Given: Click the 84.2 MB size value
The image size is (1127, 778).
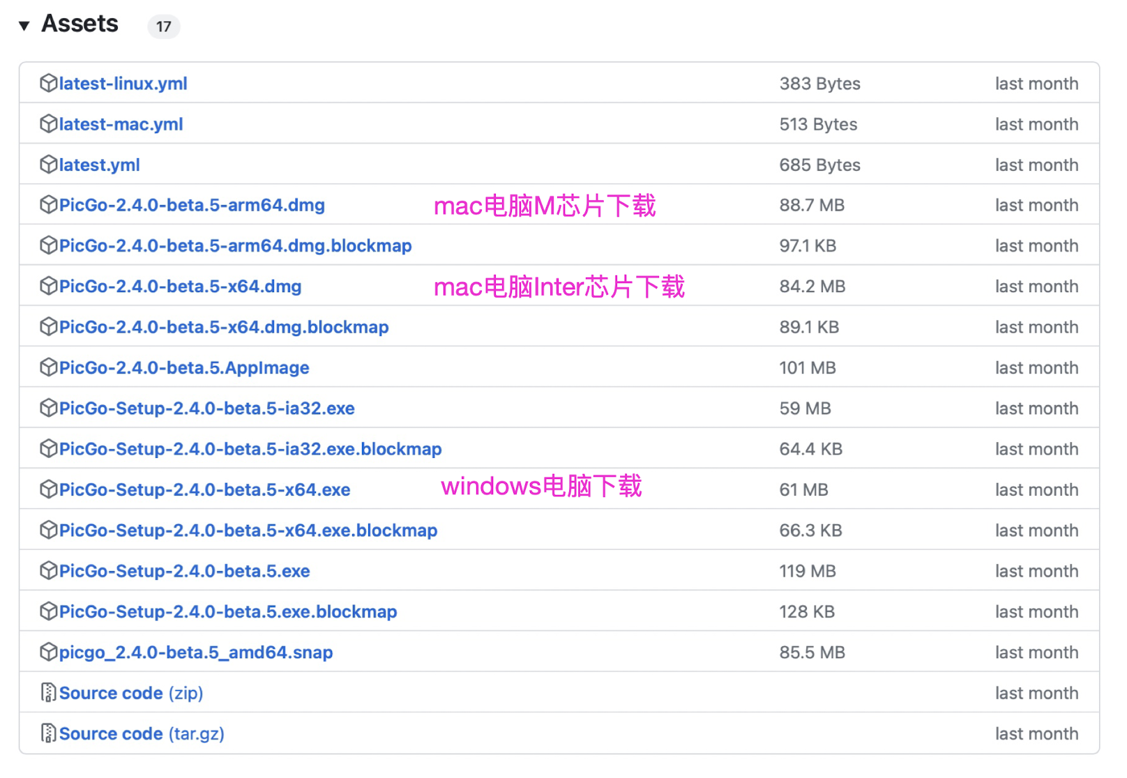Looking at the screenshot, I should (x=812, y=287).
